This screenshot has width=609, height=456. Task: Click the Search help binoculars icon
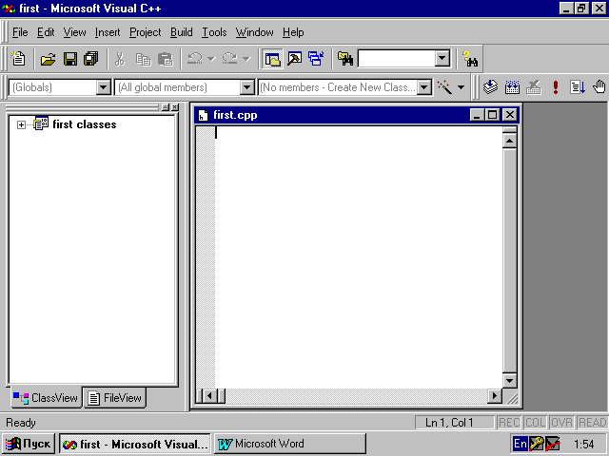point(470,59)
